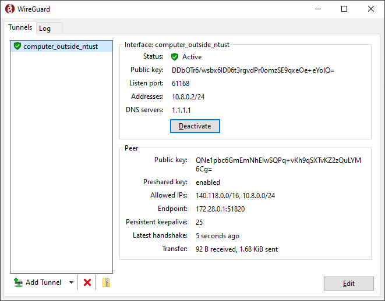Click endpoint value 172.28.0.1:51820
The image size is (385, 301).
[x=220, y=209]
